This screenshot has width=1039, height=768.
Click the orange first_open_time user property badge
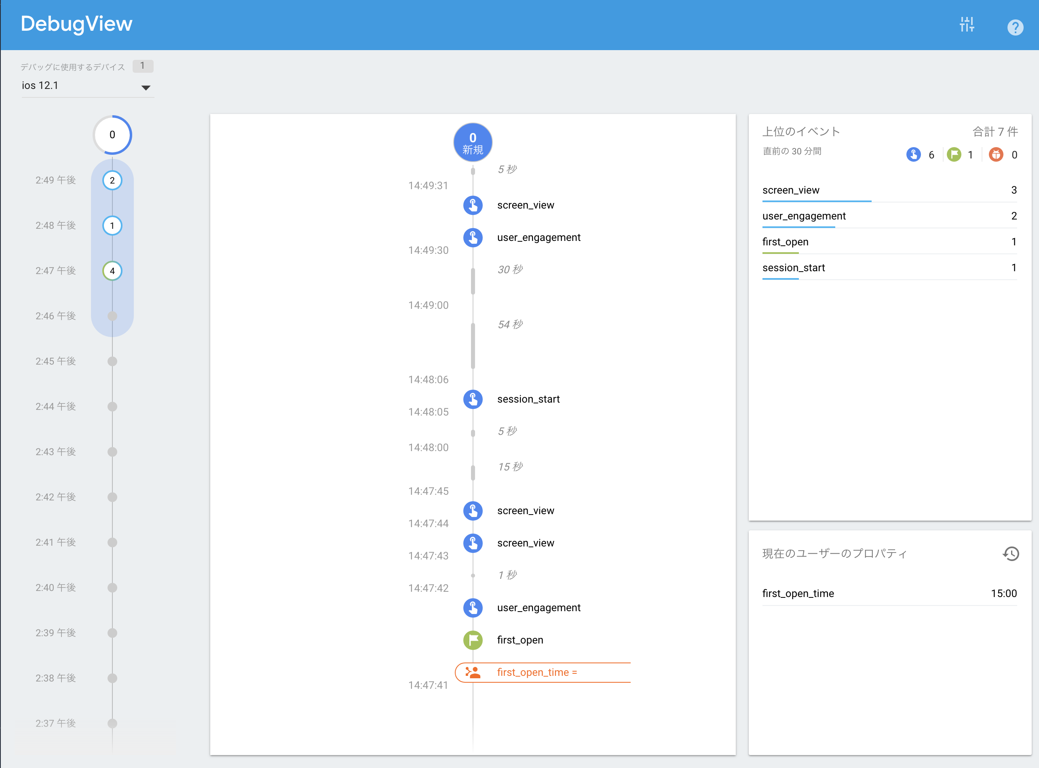pyautogui.click(x=542, y=672)
